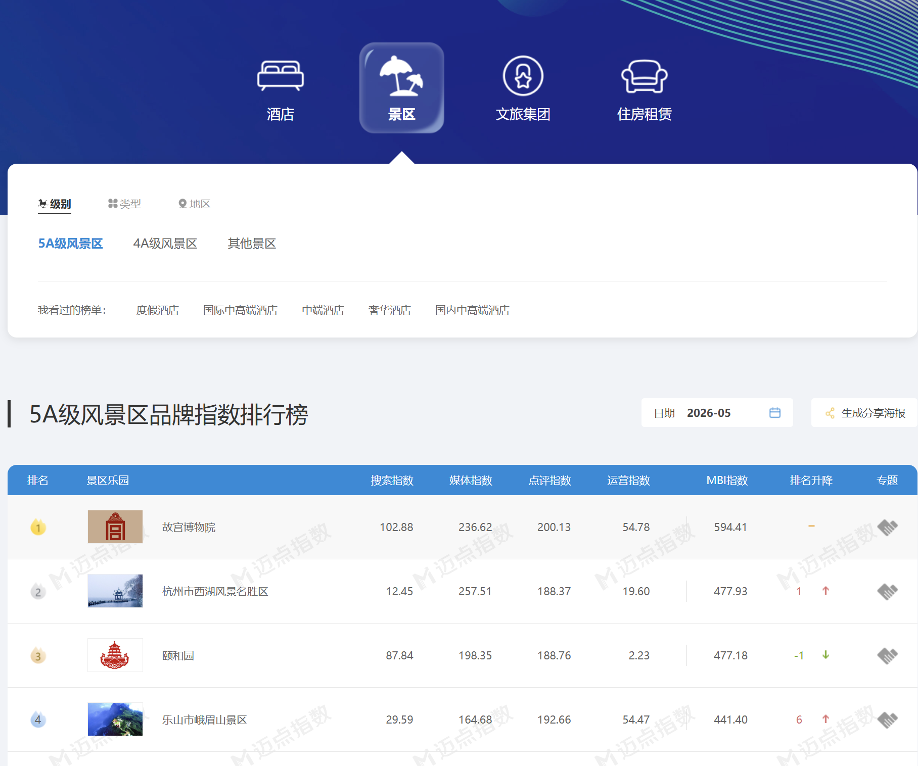
Task: Open the 住房租赁 sofa category icon
Action: point(645,76)
